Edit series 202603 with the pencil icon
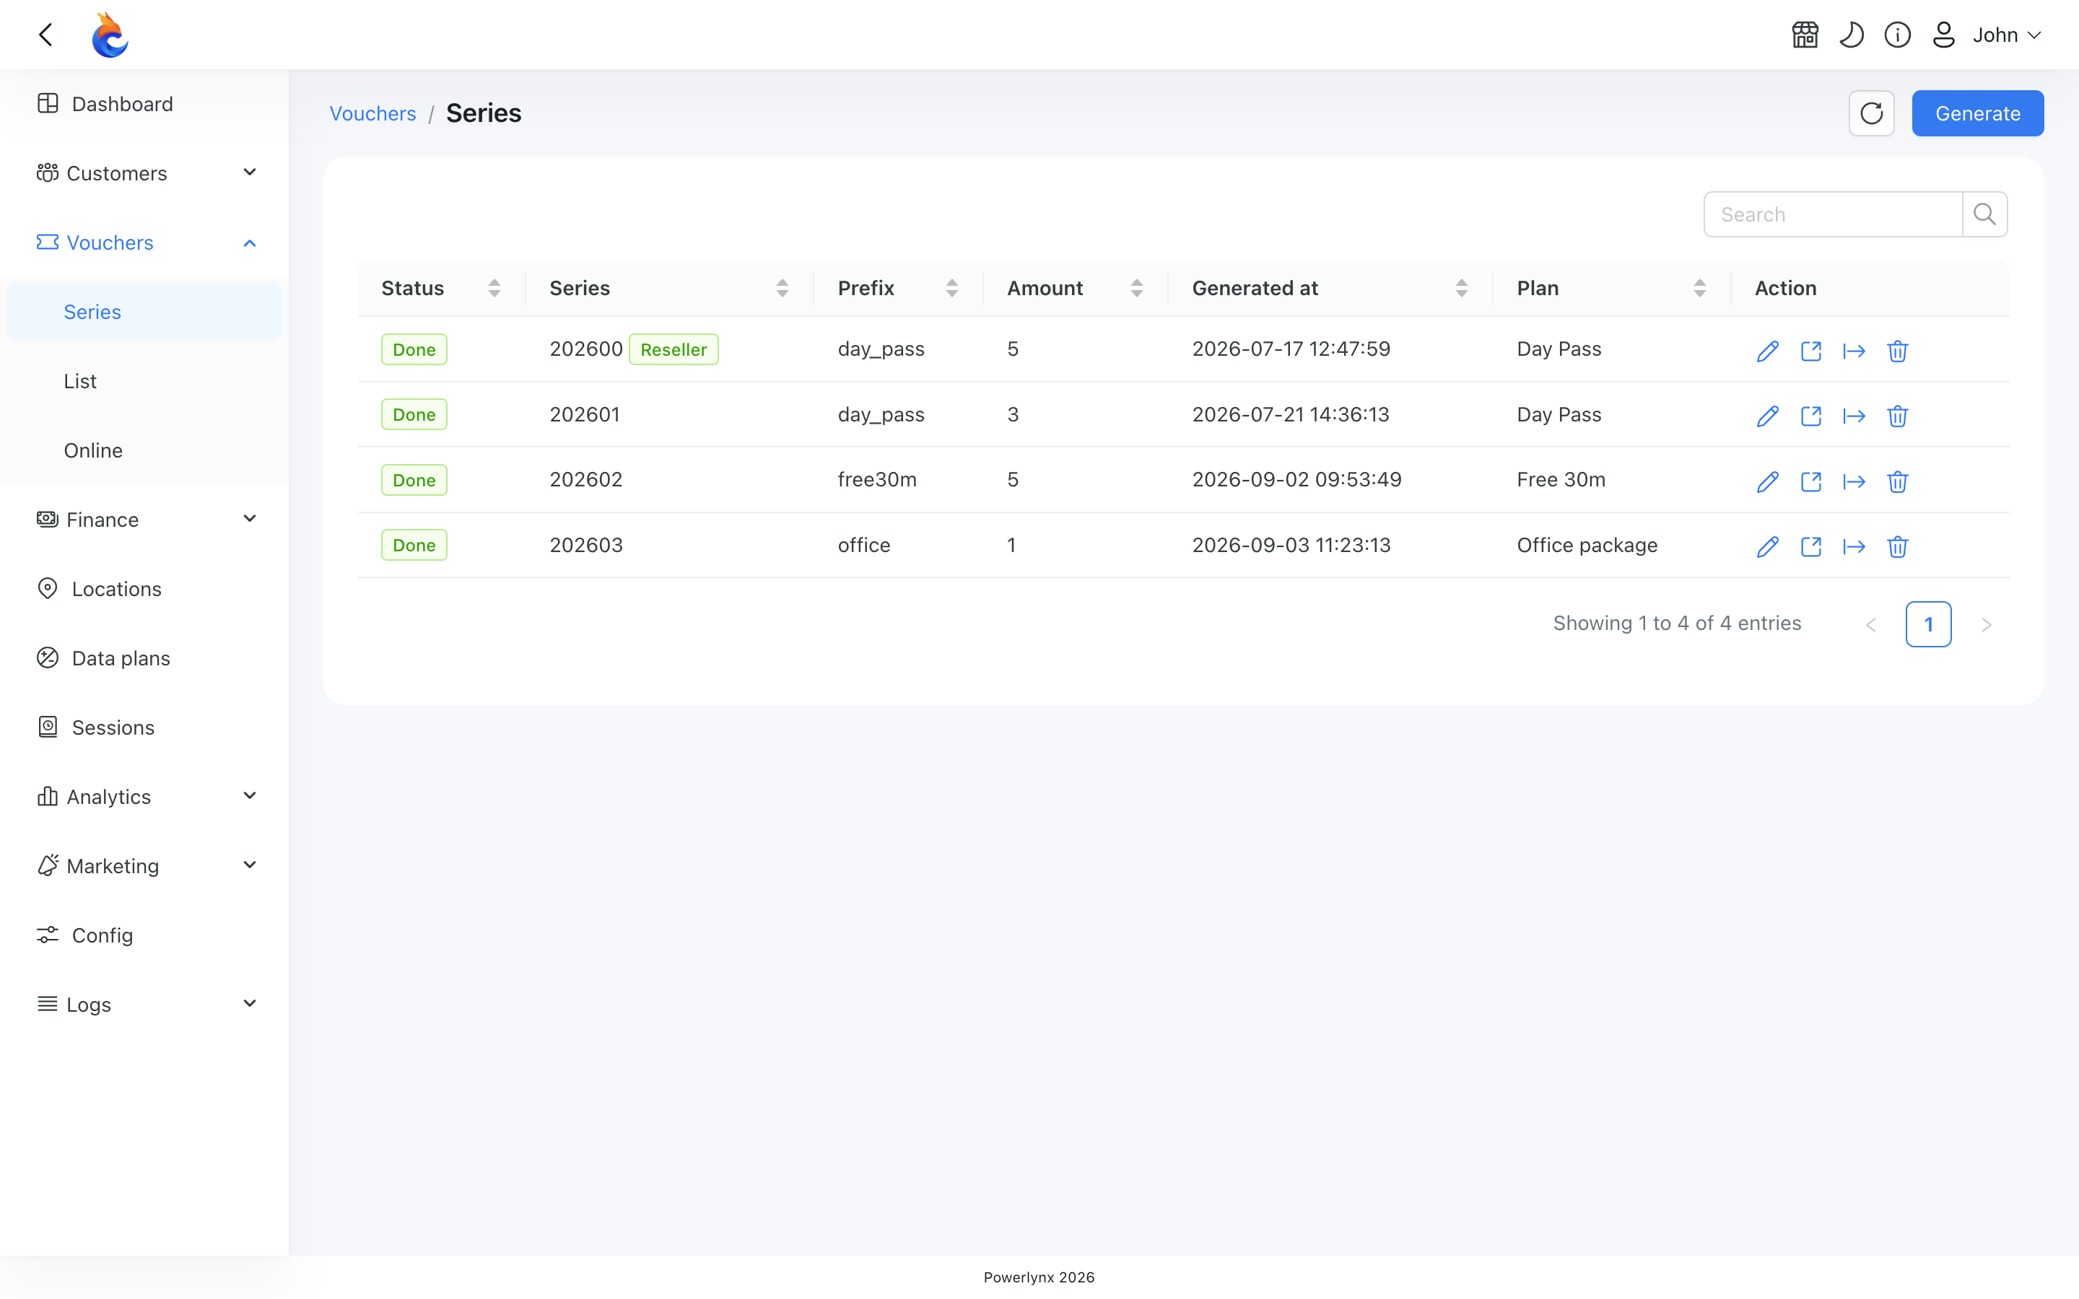 [x=1767, y=546]
